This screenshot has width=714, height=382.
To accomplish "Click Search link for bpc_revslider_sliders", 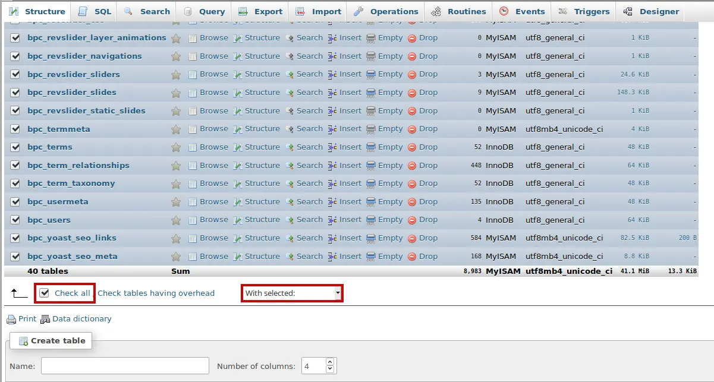I will tap(310, 74).
